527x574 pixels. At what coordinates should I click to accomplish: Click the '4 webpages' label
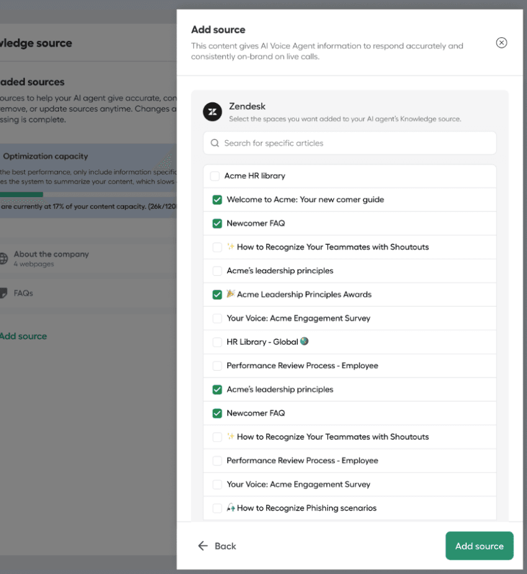point(34,264)
